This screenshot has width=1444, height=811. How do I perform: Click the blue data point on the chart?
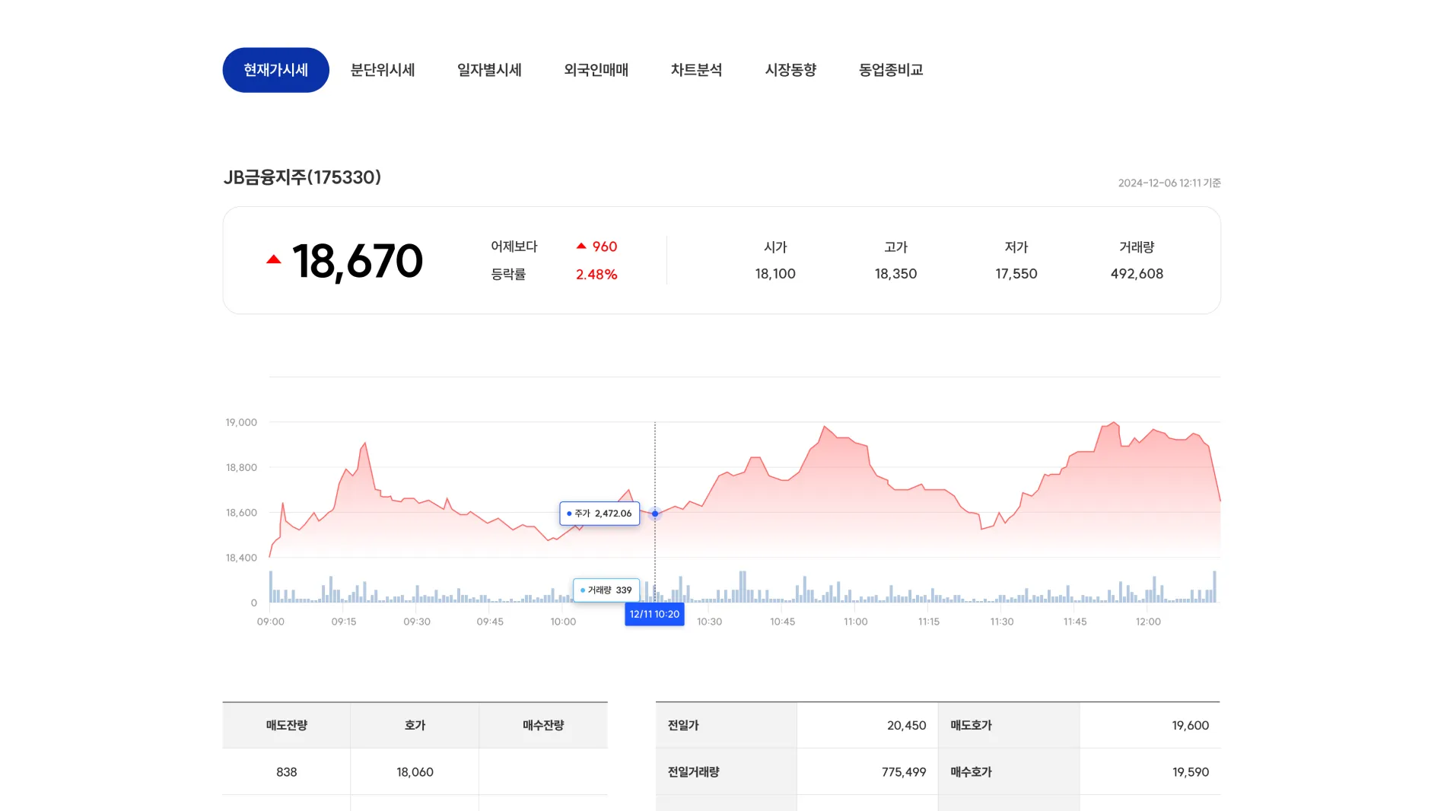[655, 514]
